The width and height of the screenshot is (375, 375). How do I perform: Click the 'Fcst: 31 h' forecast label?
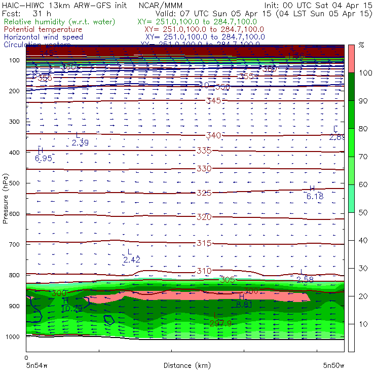pyautogui.click(x=26, y=13)
